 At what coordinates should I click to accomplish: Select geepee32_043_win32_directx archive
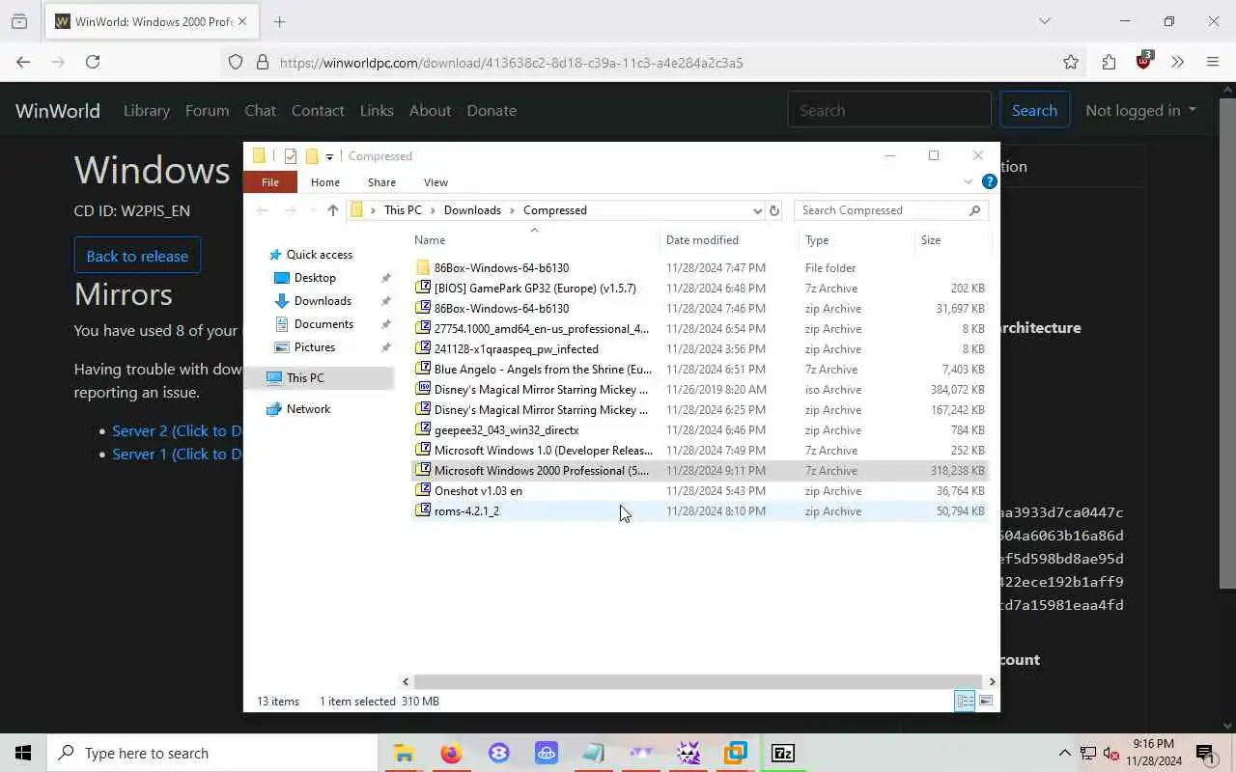(699, 430)
